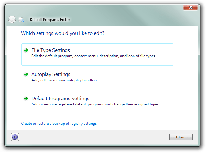
Task: Click the green arrow beside Default Programs Settings
Action: (26, 99)
